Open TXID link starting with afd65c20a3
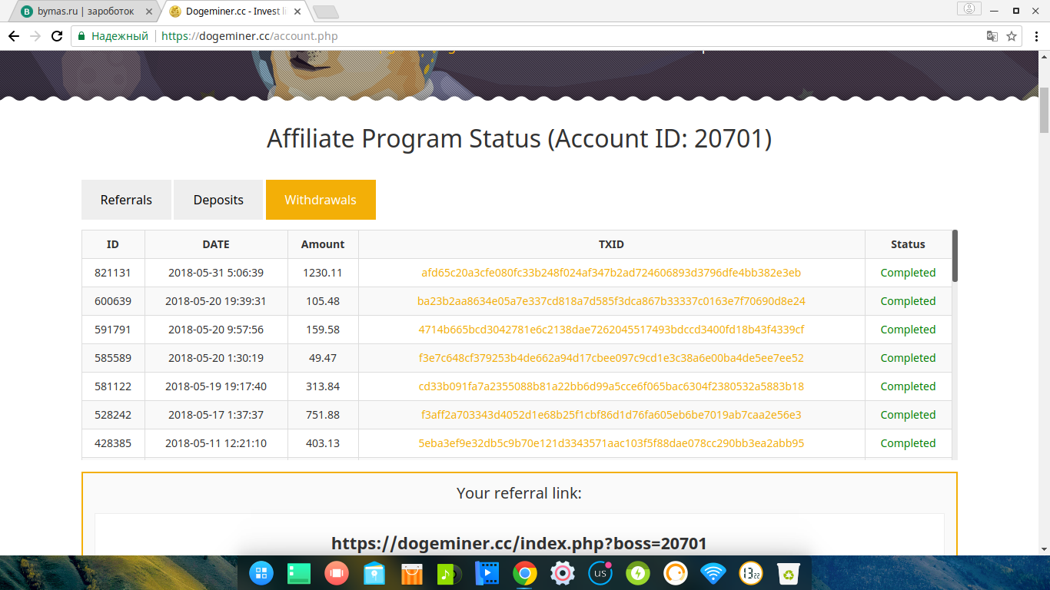 [x=611, y=273]
